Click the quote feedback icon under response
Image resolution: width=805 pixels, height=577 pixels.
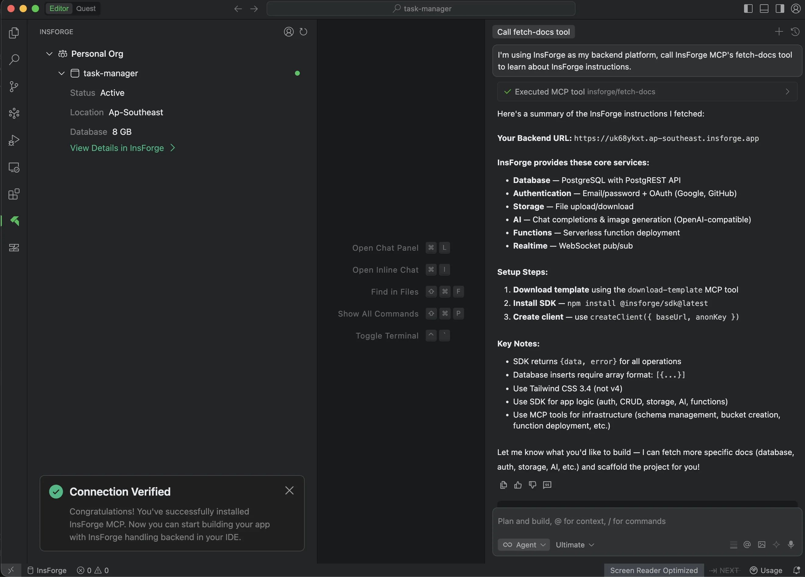(547, 485)
